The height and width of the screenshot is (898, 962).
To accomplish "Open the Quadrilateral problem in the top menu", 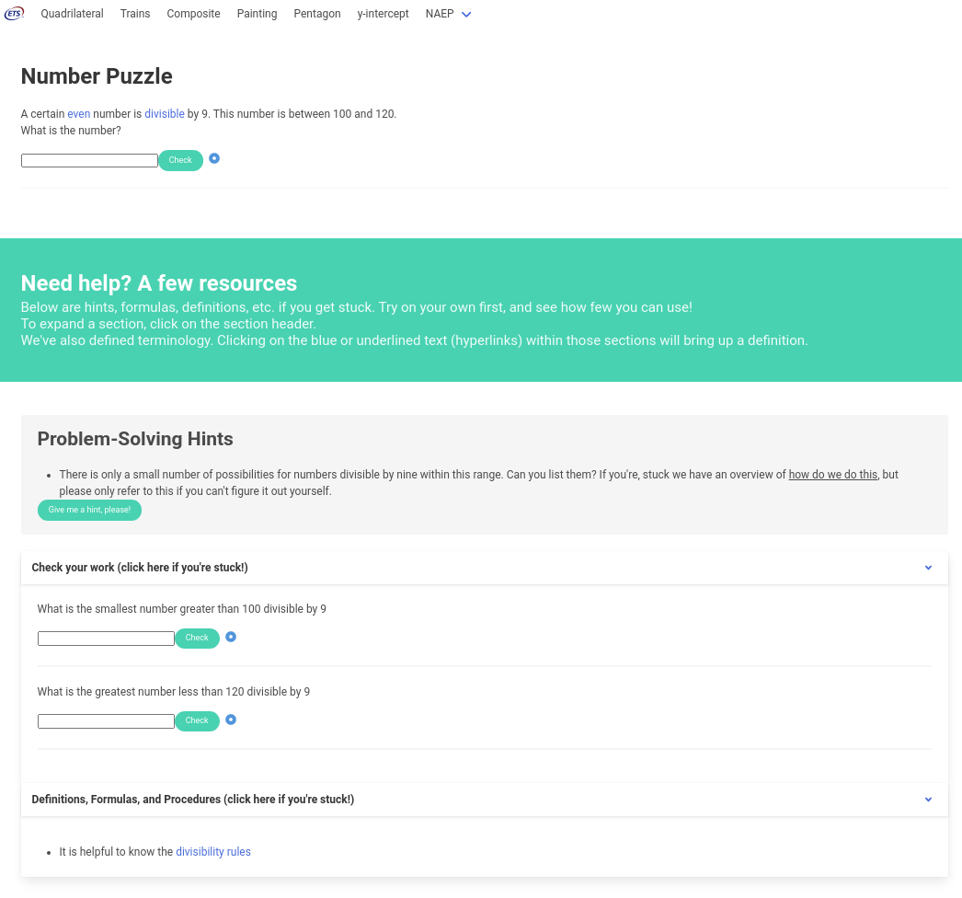I will pyautogui.click(x=72, y=14).
